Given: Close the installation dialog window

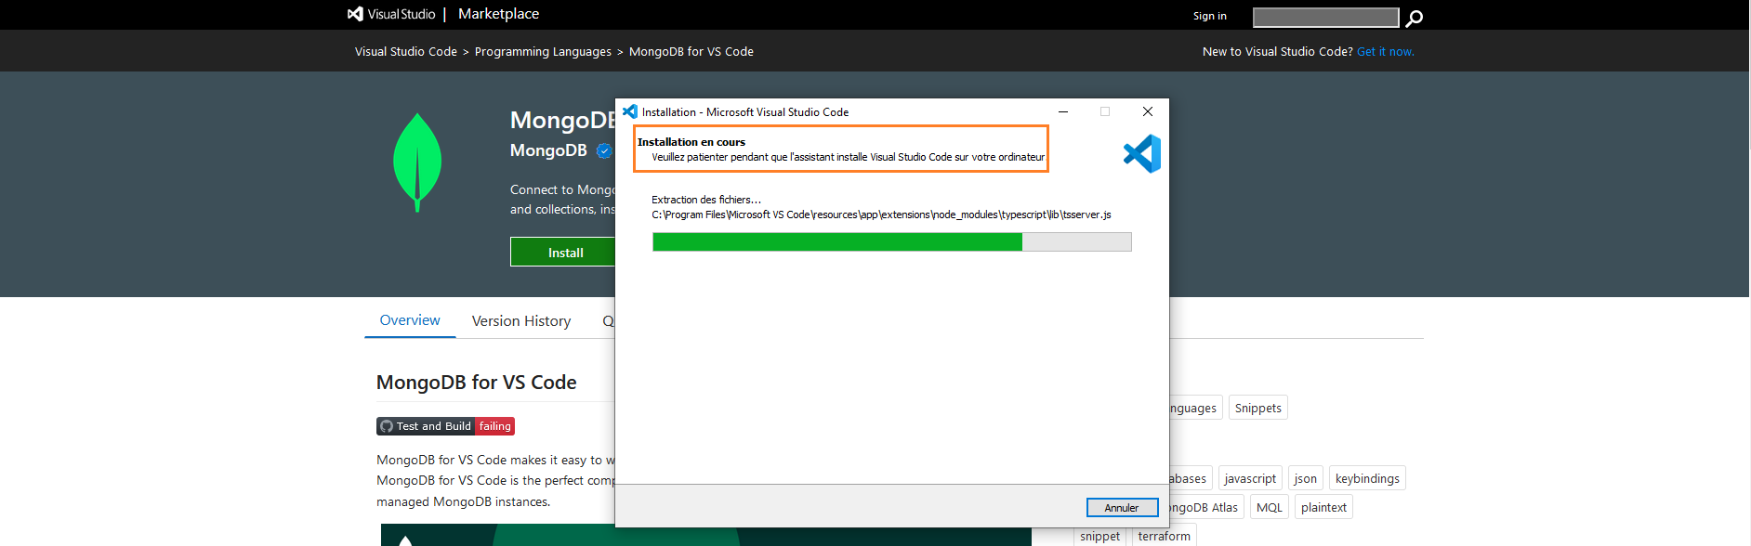Looking at the screenshot, I should [x=1148, y=111].
